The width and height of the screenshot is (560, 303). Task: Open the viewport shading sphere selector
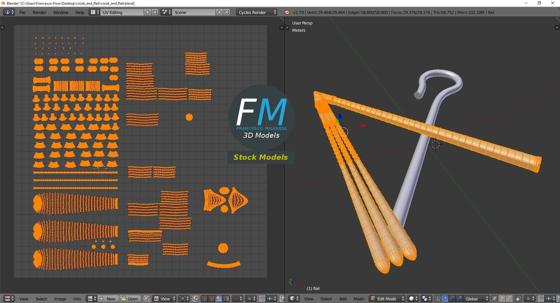point(412,299)
